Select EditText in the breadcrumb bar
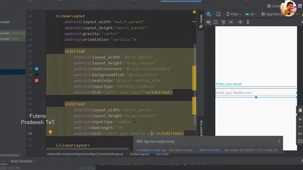The height and width of the screenshot is (170, 303). pos(162,154)
